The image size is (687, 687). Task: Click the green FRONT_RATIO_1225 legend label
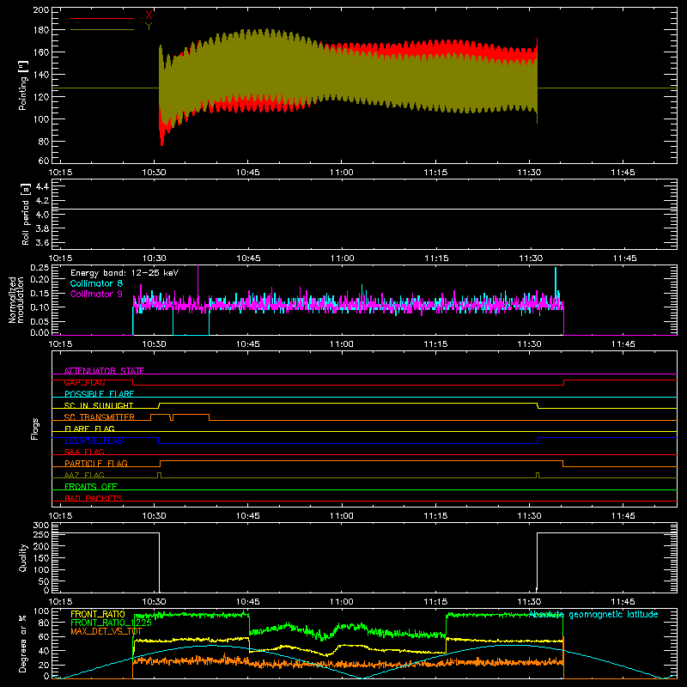(111, 623)
